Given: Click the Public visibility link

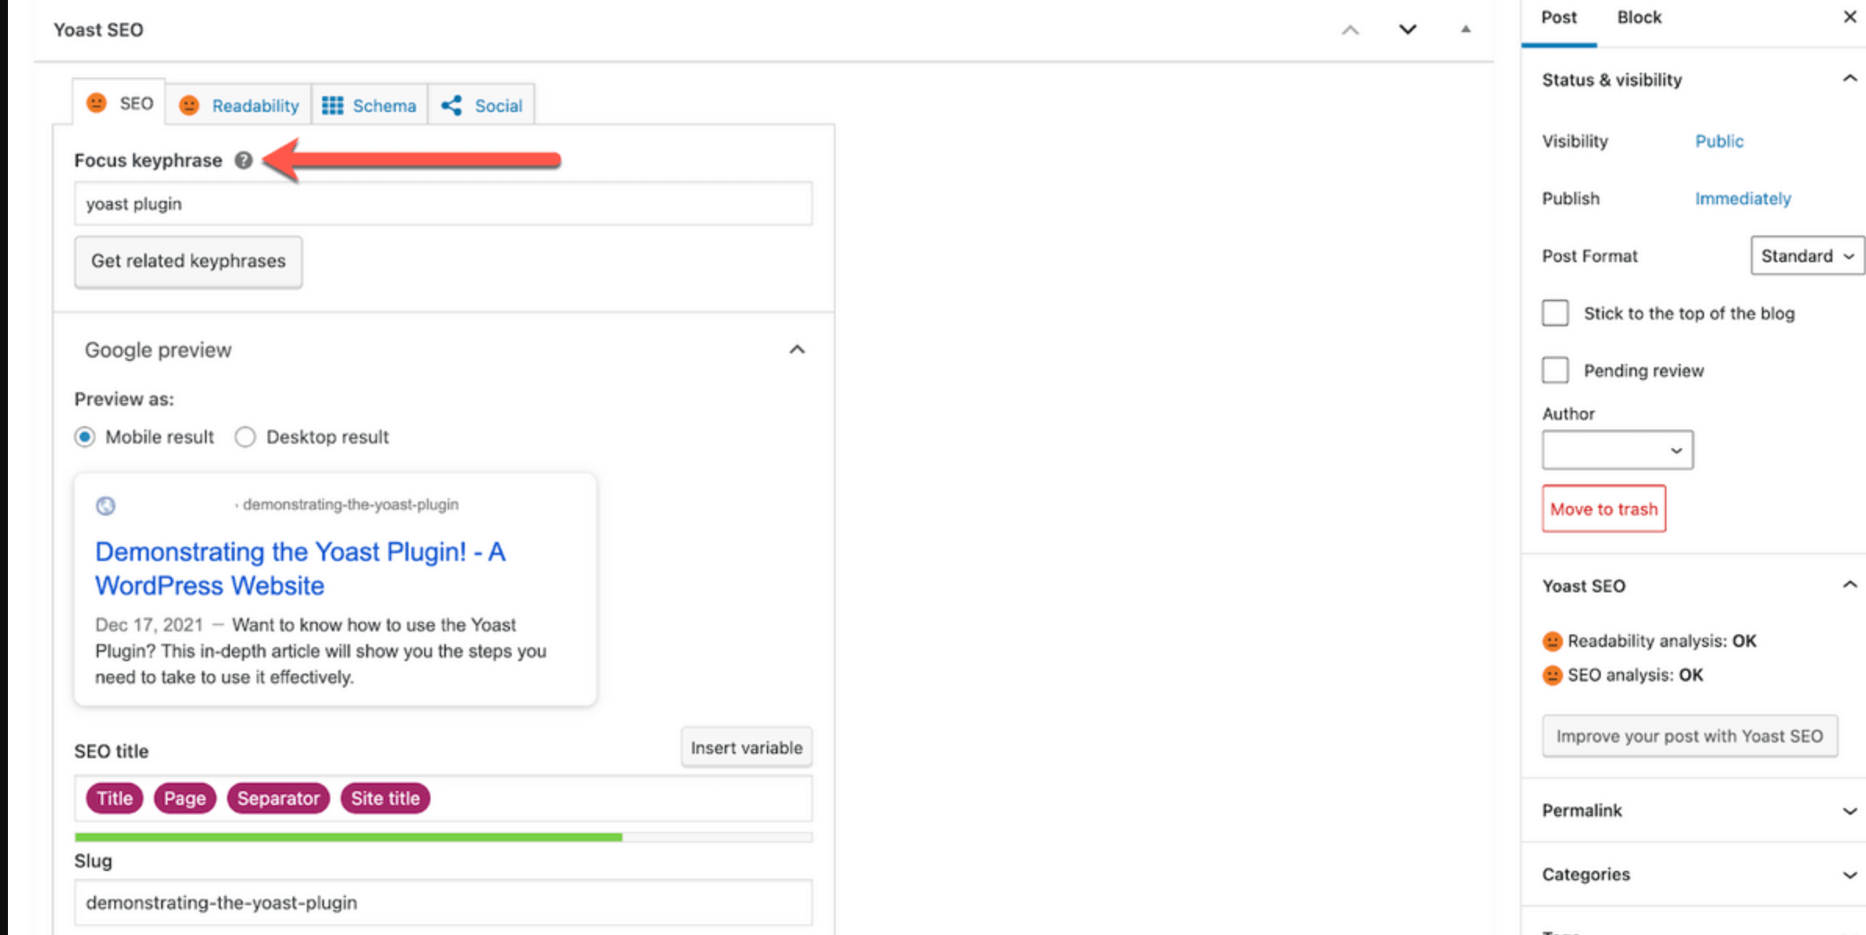Looking at the screenshot, I should click(1719, 142).
